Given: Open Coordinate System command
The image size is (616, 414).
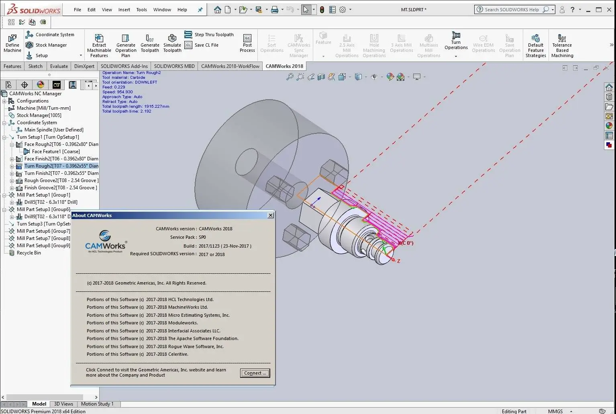Looking at the screenshot, I should [x=50, y=35].
